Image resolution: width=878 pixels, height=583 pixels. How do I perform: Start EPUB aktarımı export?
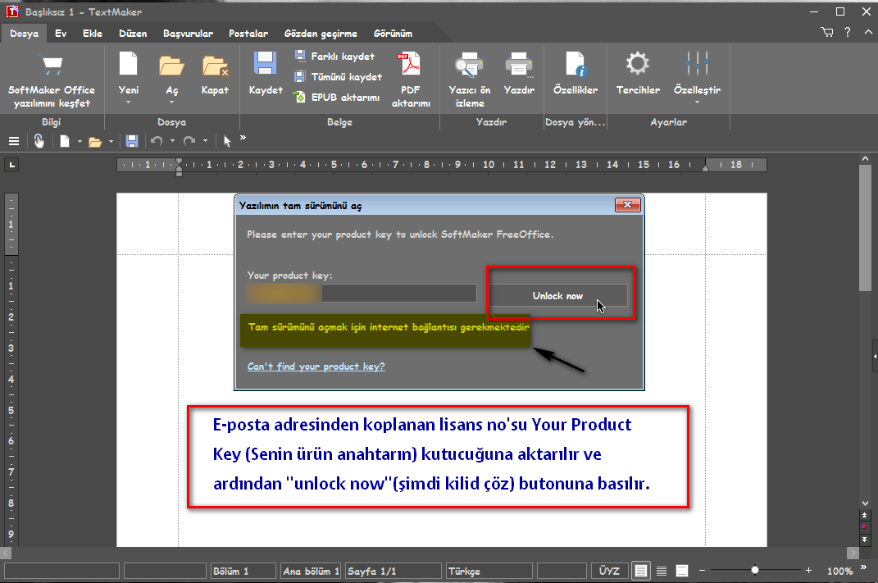[337, 97]
